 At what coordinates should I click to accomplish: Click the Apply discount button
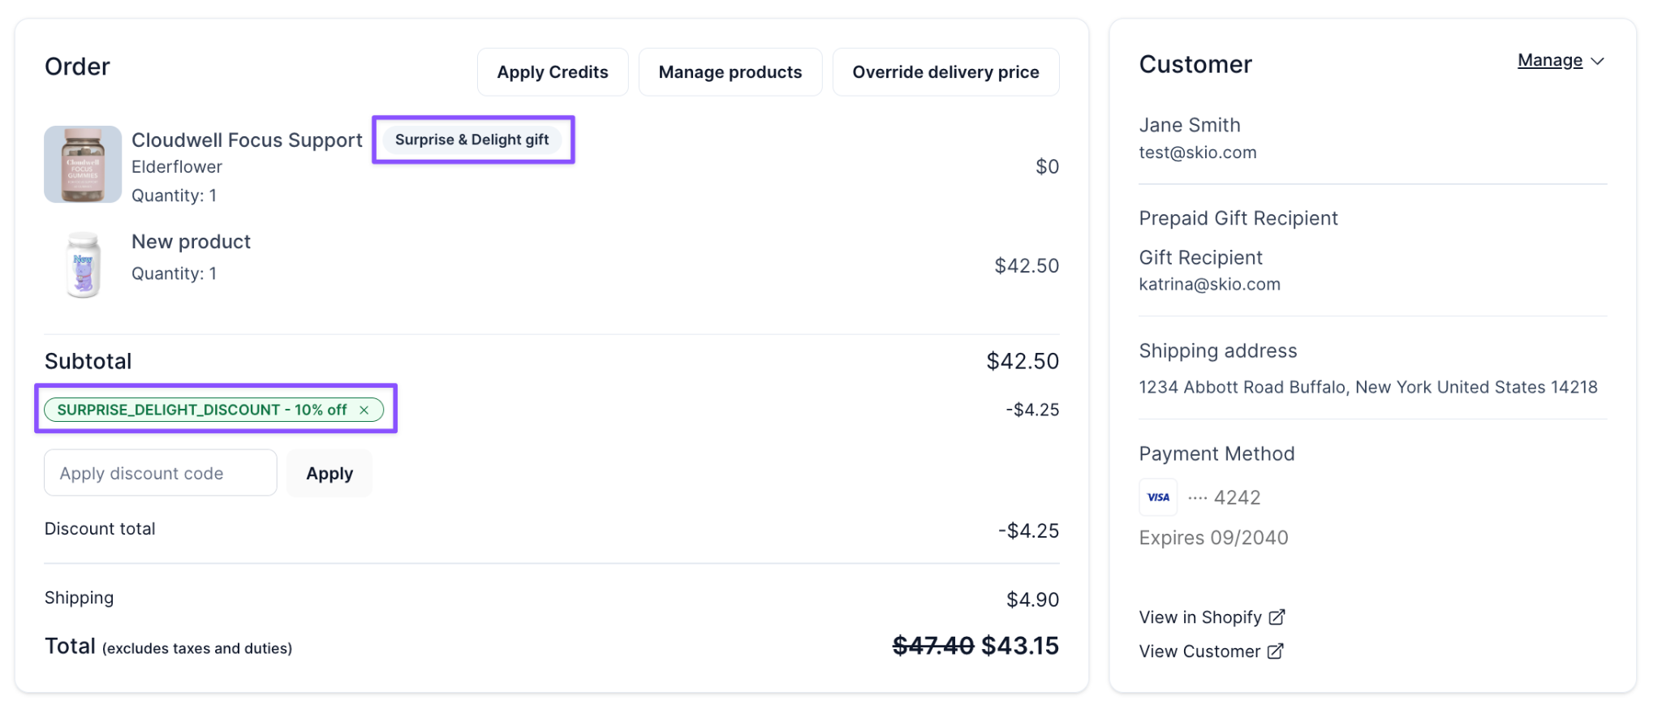(x=329, y=473)
